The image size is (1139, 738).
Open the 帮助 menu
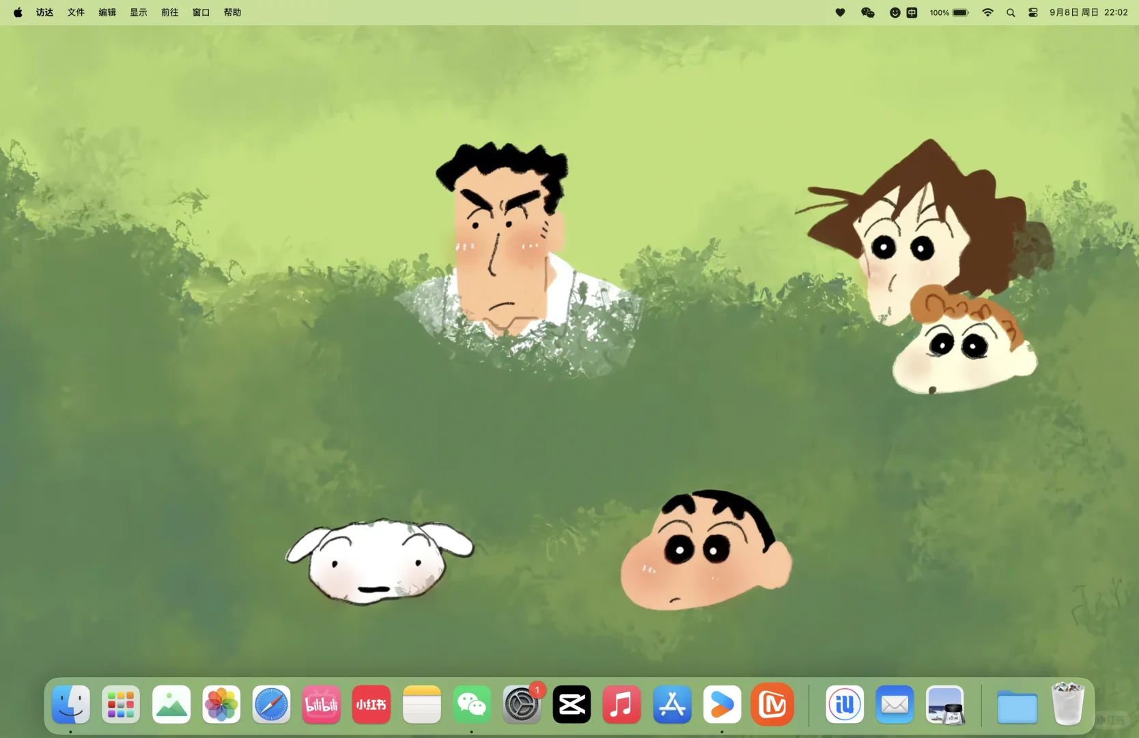tap(233, 12)
